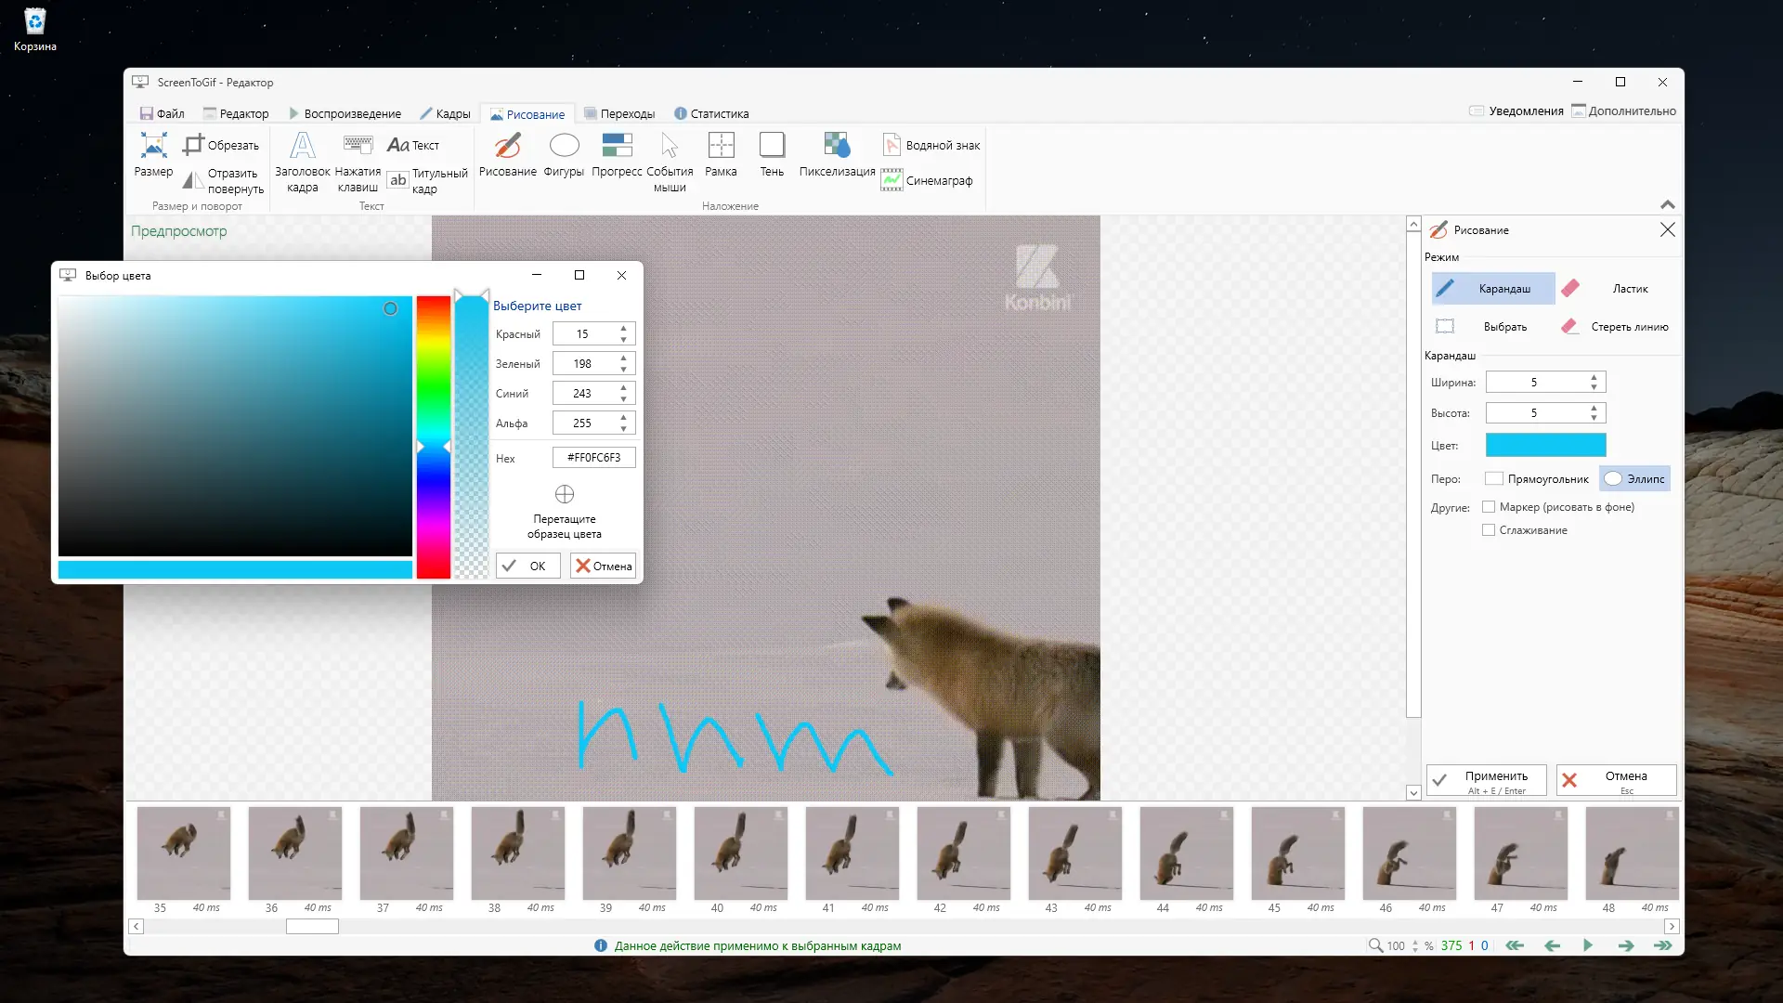Viewport: 1783px width, 1003px height.
Task: Click the eyedropper color sample icon
Action: point(565,494)
